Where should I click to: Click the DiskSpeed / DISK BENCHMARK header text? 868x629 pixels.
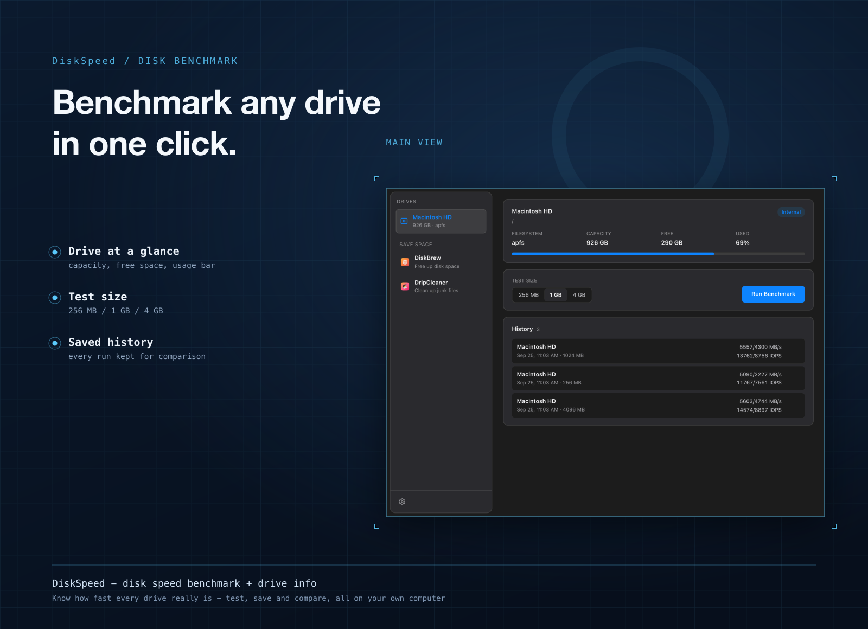pyautogui.click(x=145, y=61)
